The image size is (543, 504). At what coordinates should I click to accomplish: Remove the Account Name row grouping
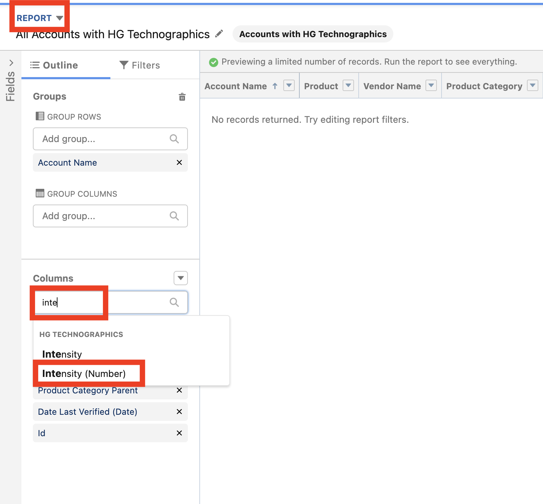point(179,162)
